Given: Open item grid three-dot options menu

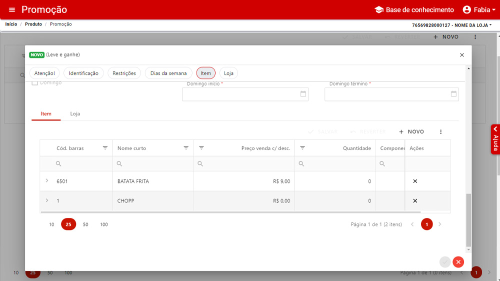Looking at the screenshot, I should 440,132.
